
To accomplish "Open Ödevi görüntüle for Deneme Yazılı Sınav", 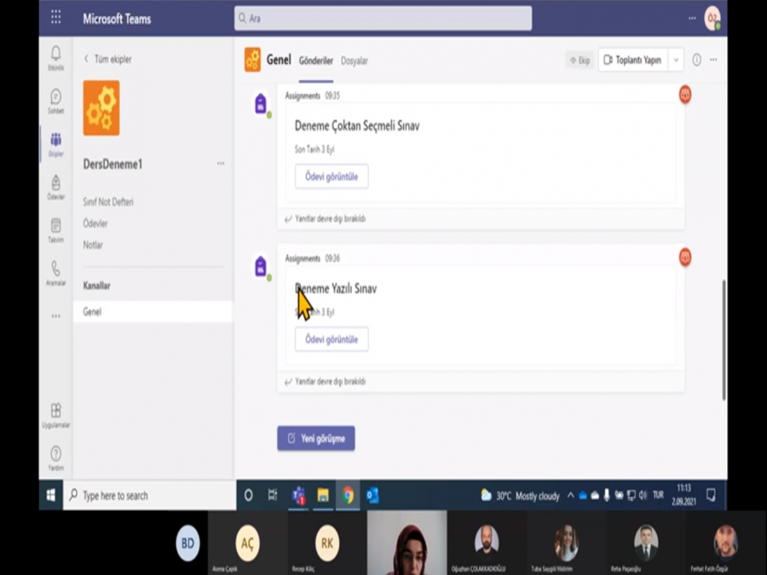I will coord(332,339).
